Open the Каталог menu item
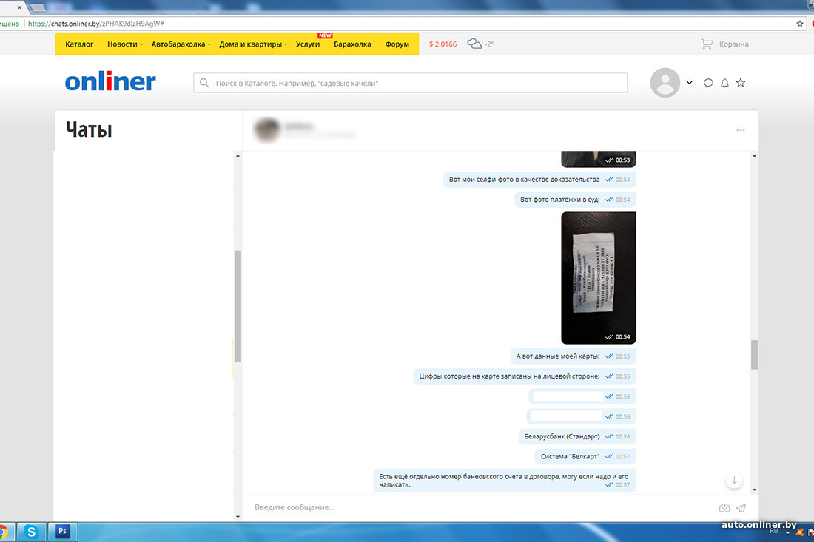 pyautogui.click(x=79, y=44)
